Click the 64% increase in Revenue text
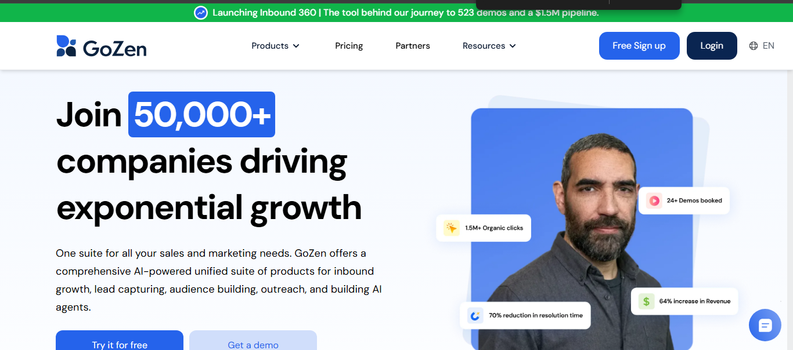This screenshot has height=350, width=793. 695,301
